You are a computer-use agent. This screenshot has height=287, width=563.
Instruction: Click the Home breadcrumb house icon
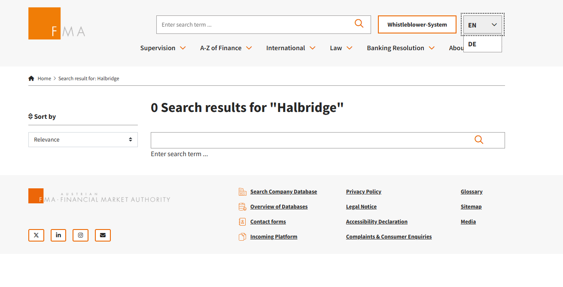31,79
